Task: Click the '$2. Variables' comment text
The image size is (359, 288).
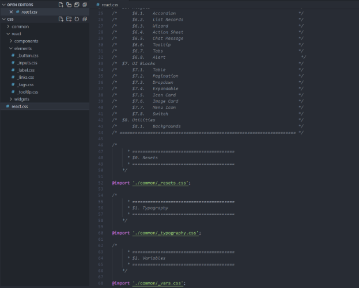Action: pyautogui.click(x=149, y=258)
